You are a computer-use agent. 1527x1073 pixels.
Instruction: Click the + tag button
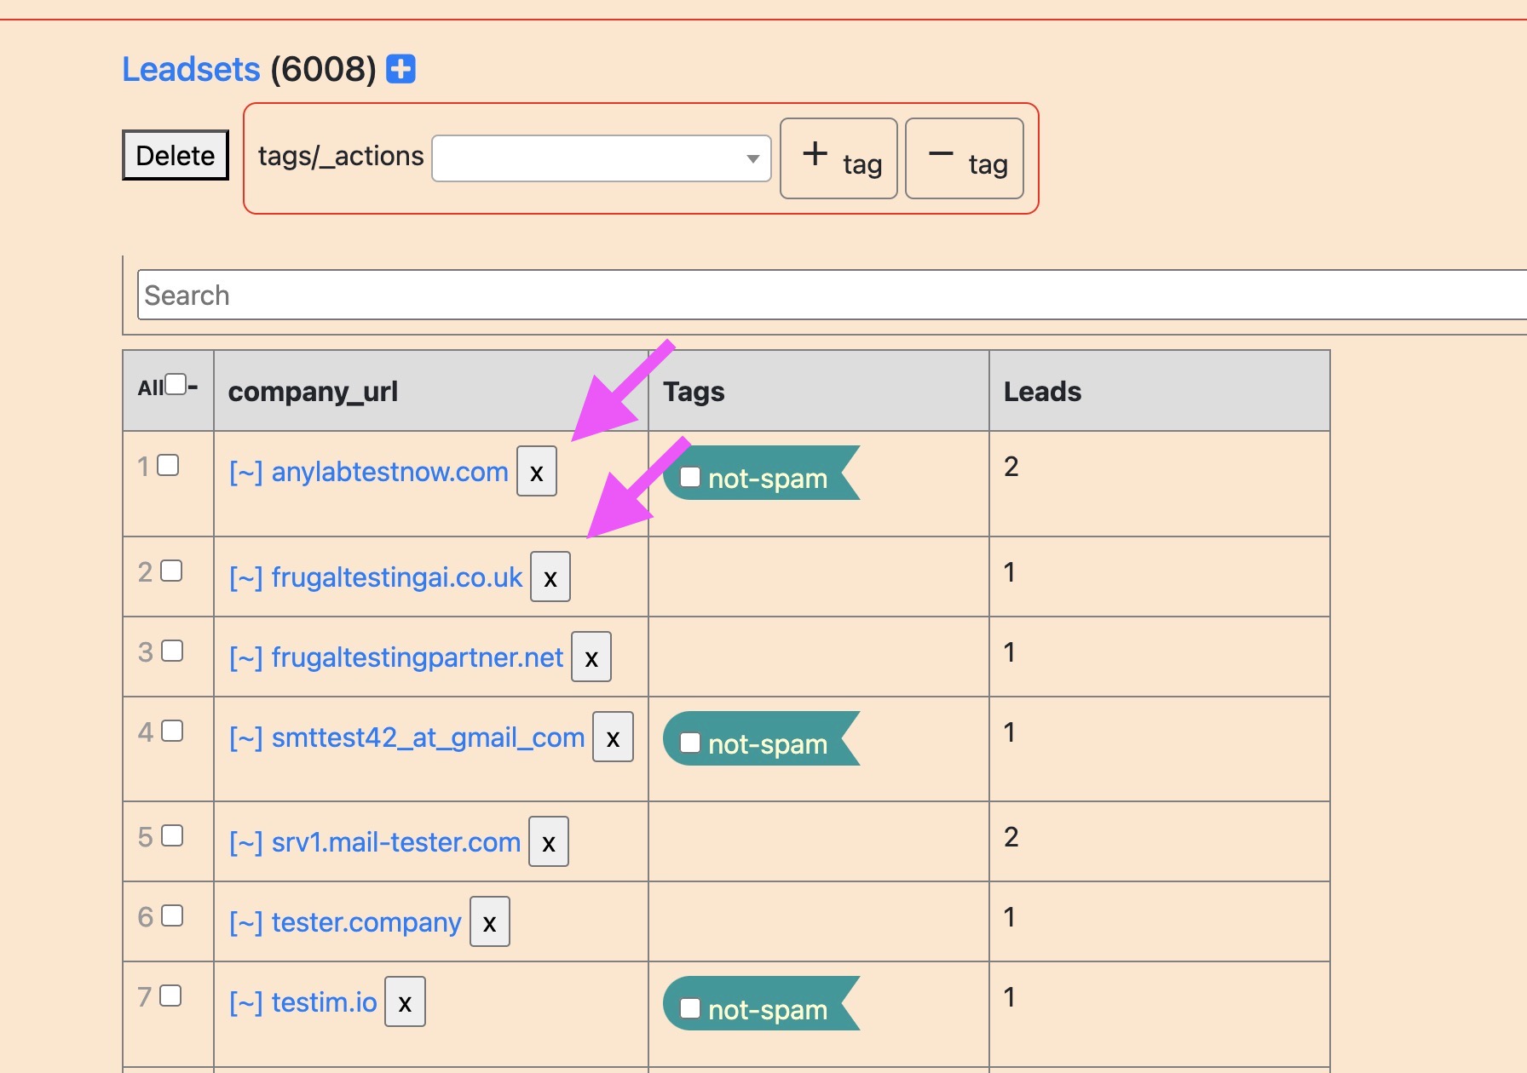[x=838, y=158]
